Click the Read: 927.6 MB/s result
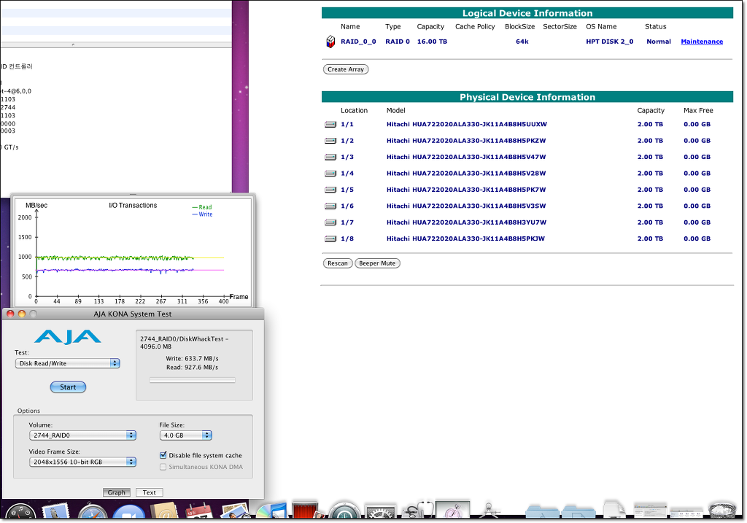This screenshot has width=747, height=523. [x=193, y=368]
